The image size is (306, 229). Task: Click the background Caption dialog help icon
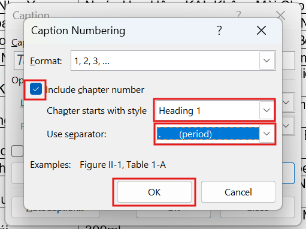click(238, 14)
